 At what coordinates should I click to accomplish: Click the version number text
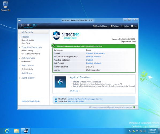[x=124, y=39]
